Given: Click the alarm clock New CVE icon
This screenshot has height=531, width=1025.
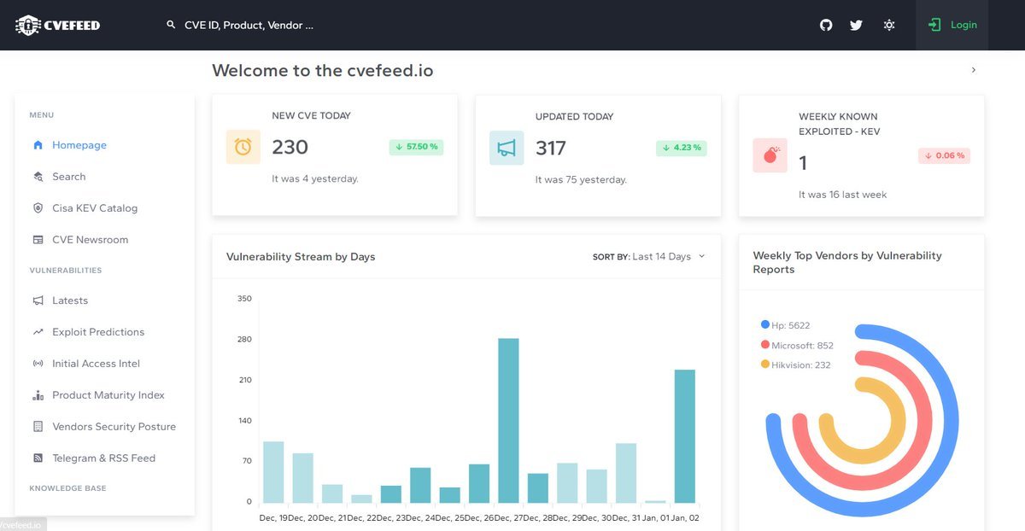Looking at the screenshot, I should click(x=243, y=147).
